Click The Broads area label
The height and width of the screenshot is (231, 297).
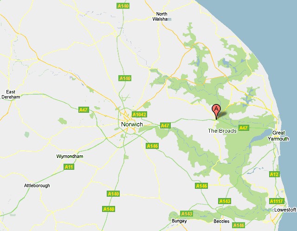[222, 131]
